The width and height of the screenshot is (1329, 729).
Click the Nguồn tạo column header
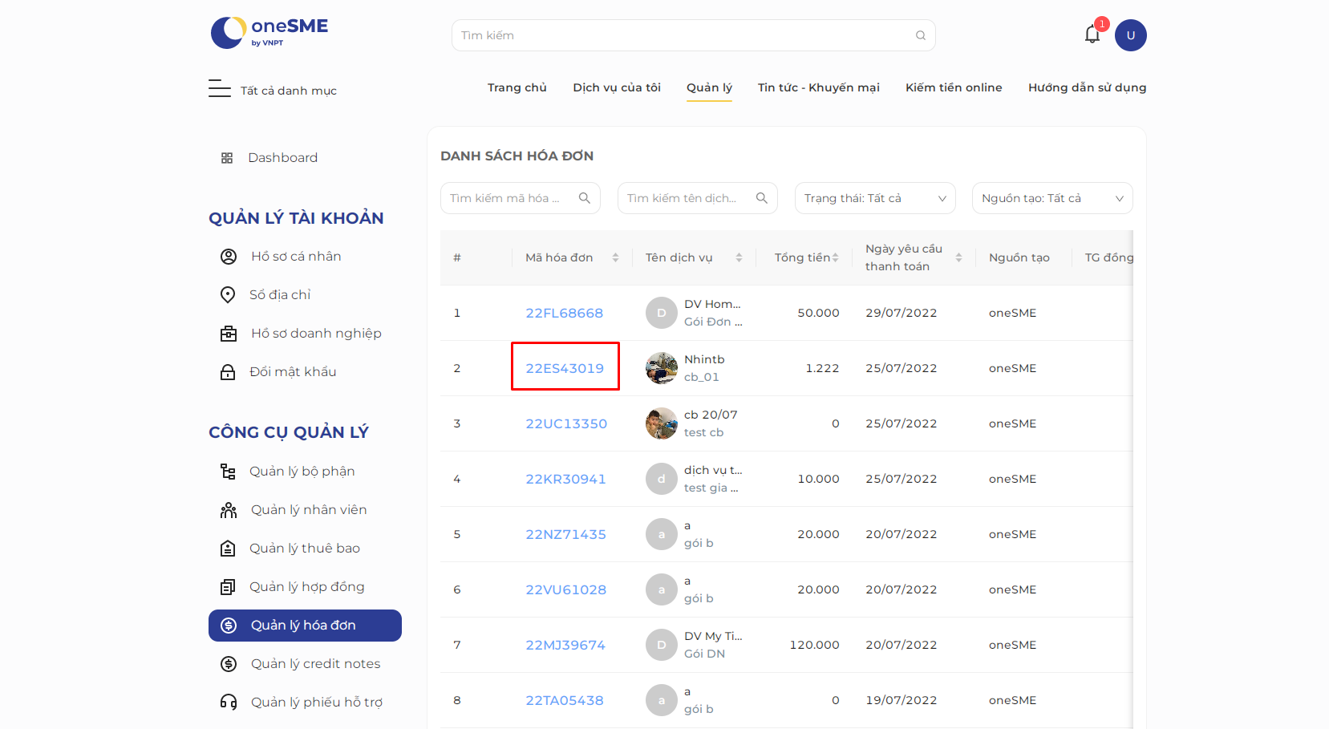(x=1019, y=257)
